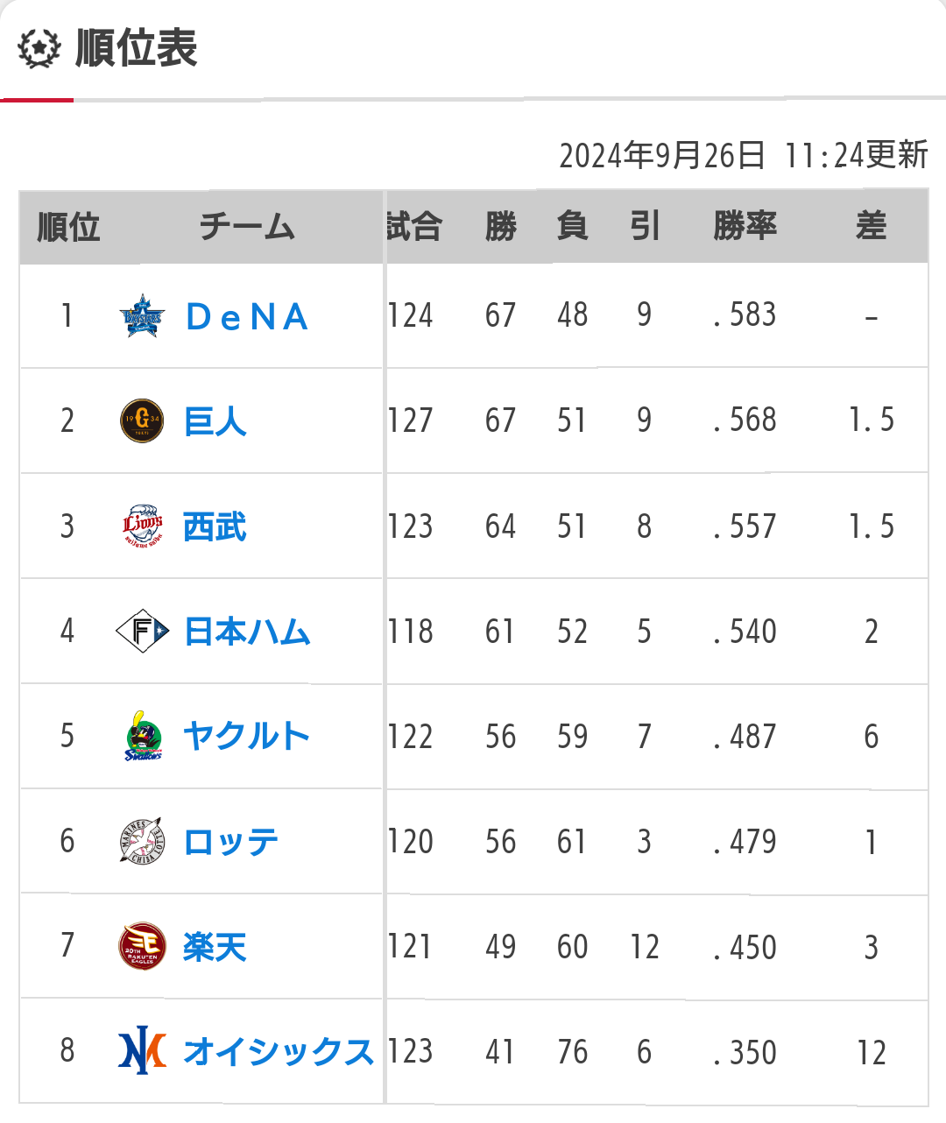The image size is (946, 1123).
Task: Click the Seibu Lions team logo
Action: 143,526
